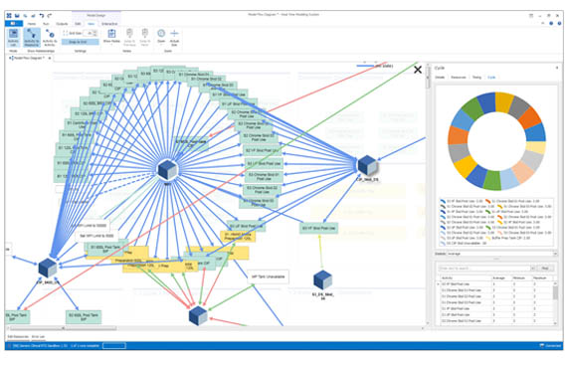Click the Grid Size input box
Screen dimensions: 567x368
89,33
